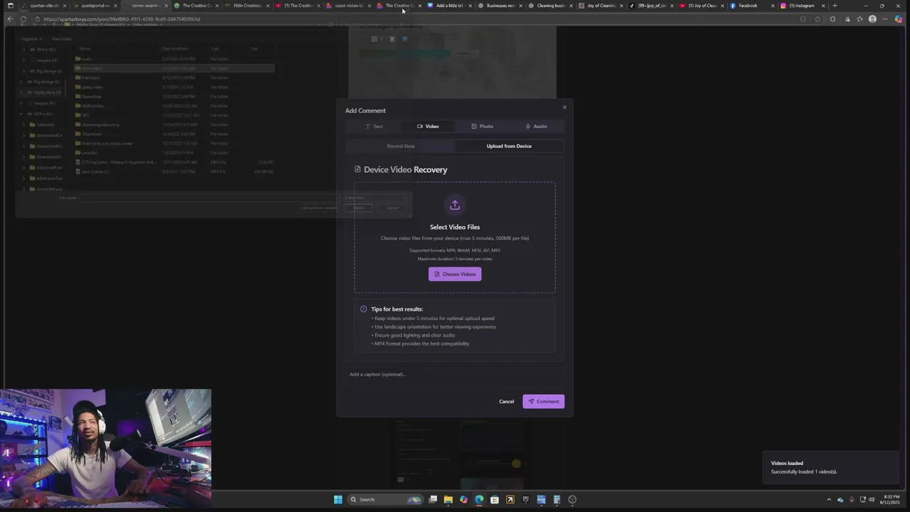Select the youtube folder in file dialog
The height and width of the screenshot is (512, 910).
pyautogui.click(x=174, y=153)
